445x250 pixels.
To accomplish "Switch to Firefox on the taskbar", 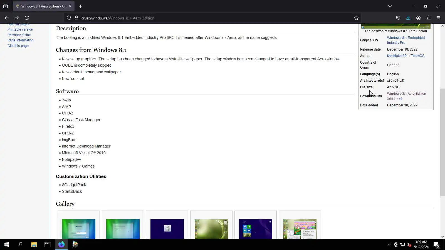I will [x=61, y=244].
